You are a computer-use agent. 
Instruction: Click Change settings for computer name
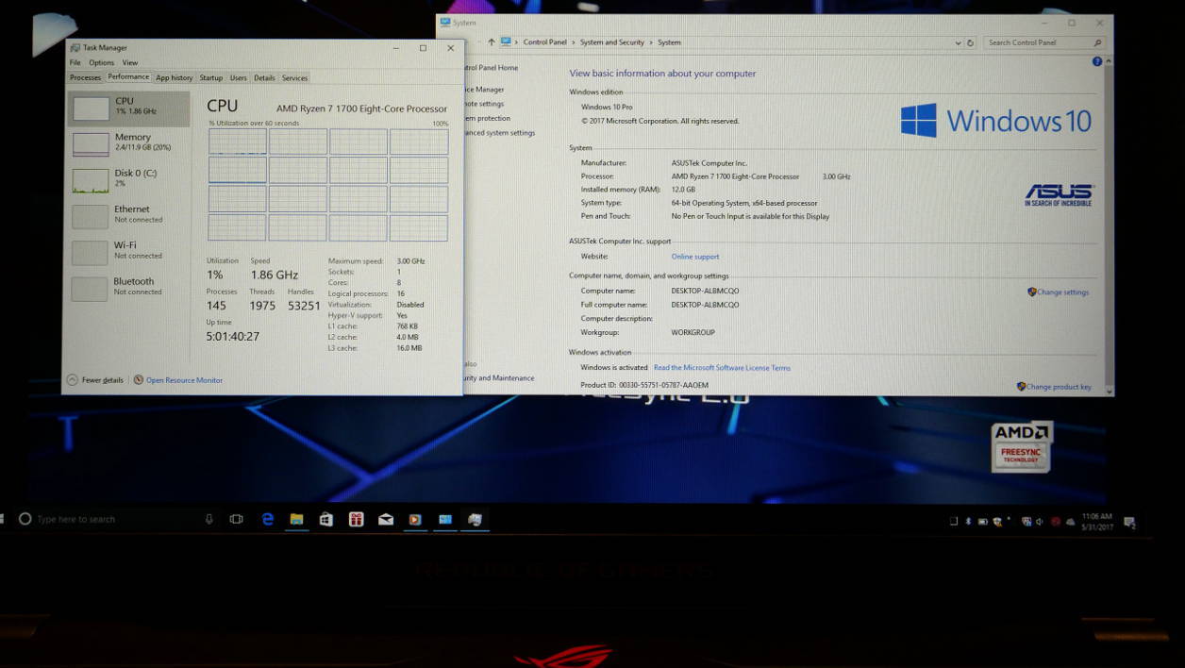[1062, 292]
